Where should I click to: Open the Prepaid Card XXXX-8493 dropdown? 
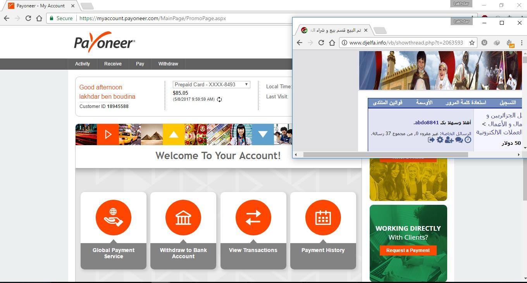pyautogui.click(x=211, y=84)
